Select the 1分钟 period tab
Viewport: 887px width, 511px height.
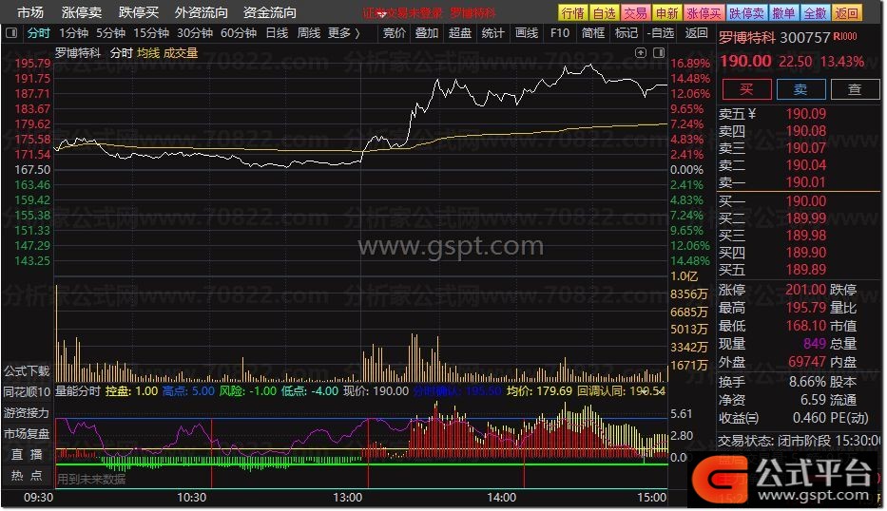[73, 33]
